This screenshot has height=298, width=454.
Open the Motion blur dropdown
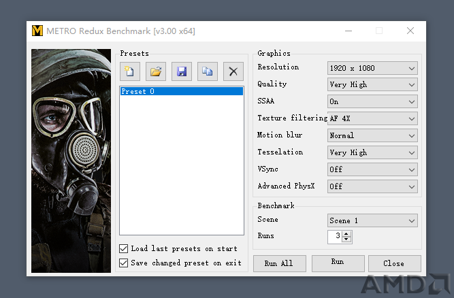(x=372, y=135)
